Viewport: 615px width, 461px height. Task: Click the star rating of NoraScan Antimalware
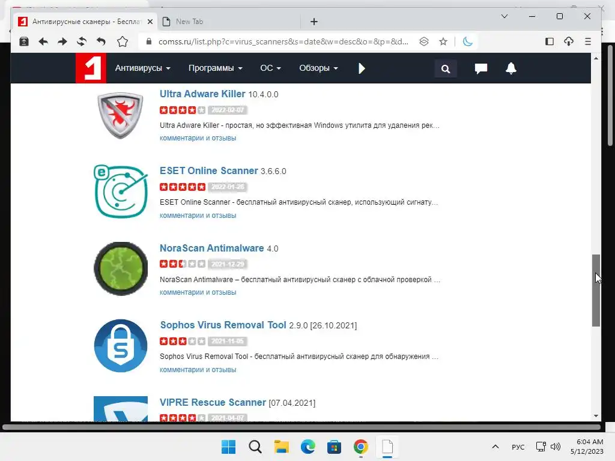(x=183, y=264)
